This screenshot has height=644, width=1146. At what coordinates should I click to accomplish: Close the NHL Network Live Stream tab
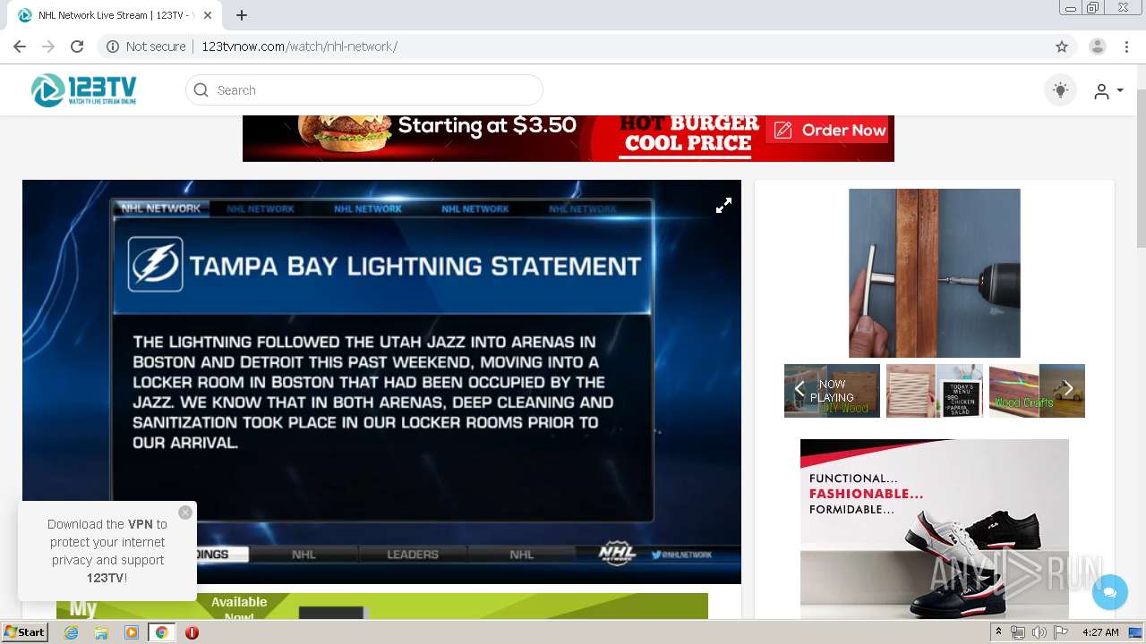pyautogui.click(x=209, y=15)
